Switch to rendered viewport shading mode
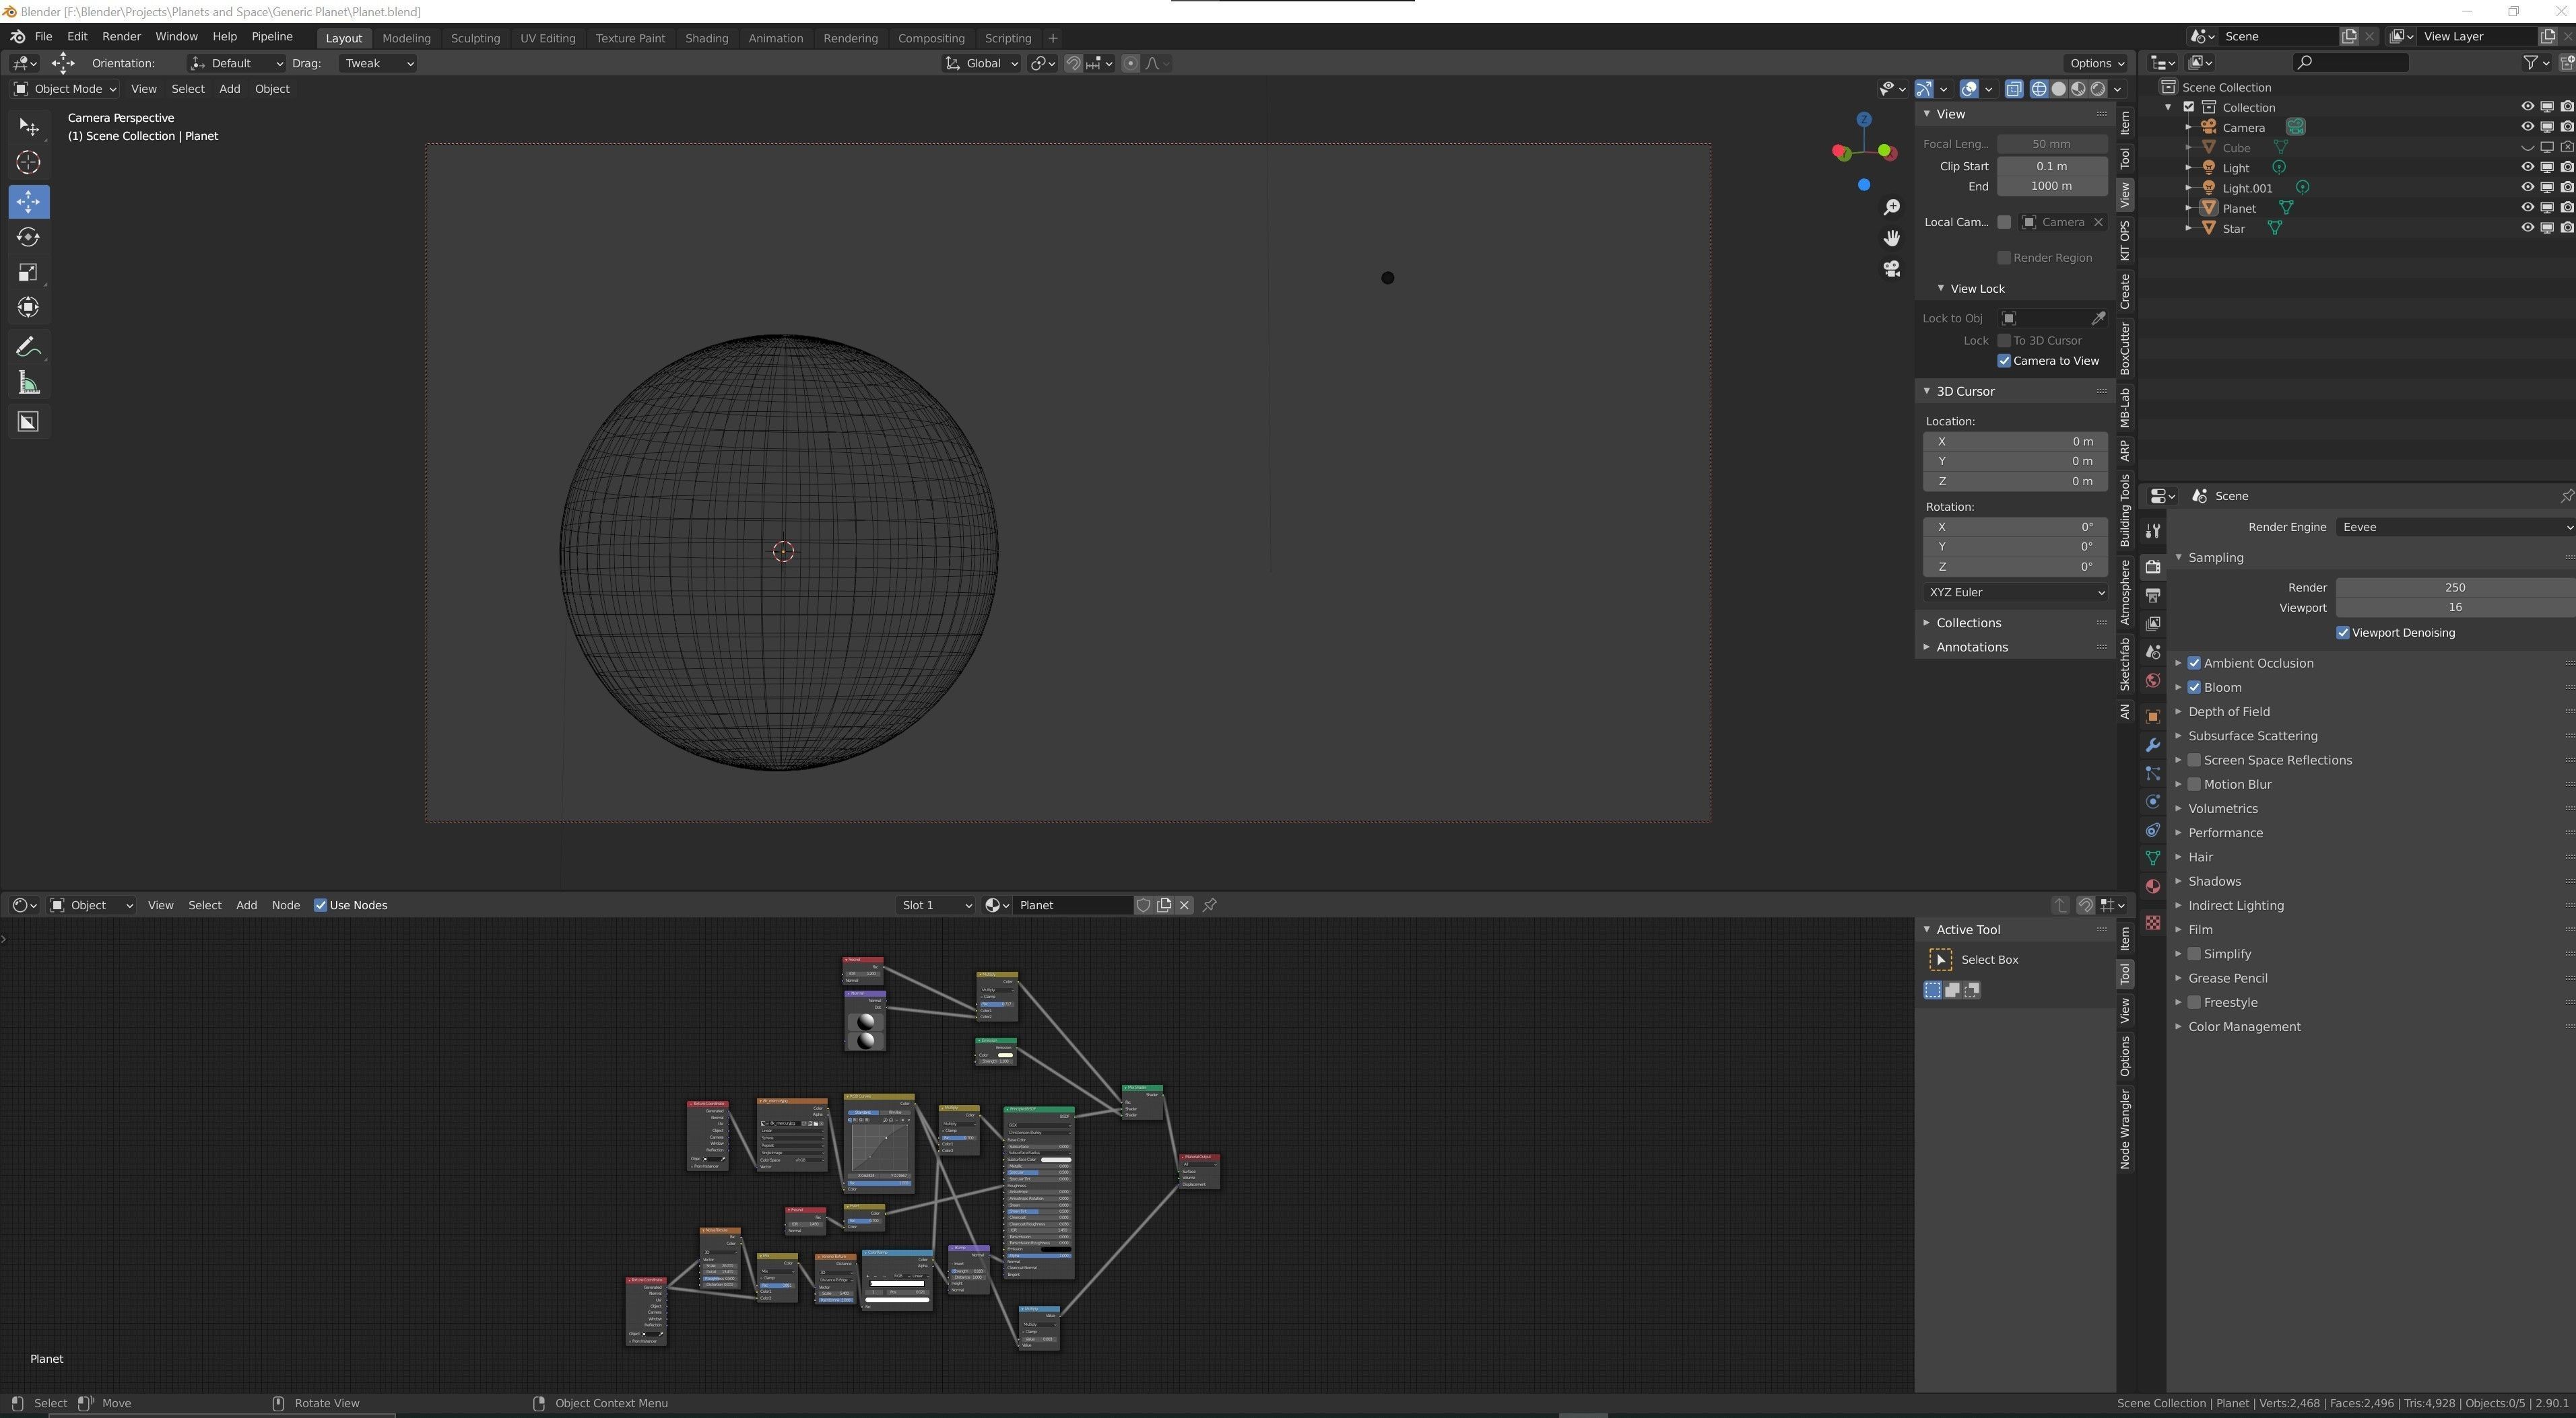Image resolution: width=2576 pixels, height=1418 pixels. tap(2098, 89)
